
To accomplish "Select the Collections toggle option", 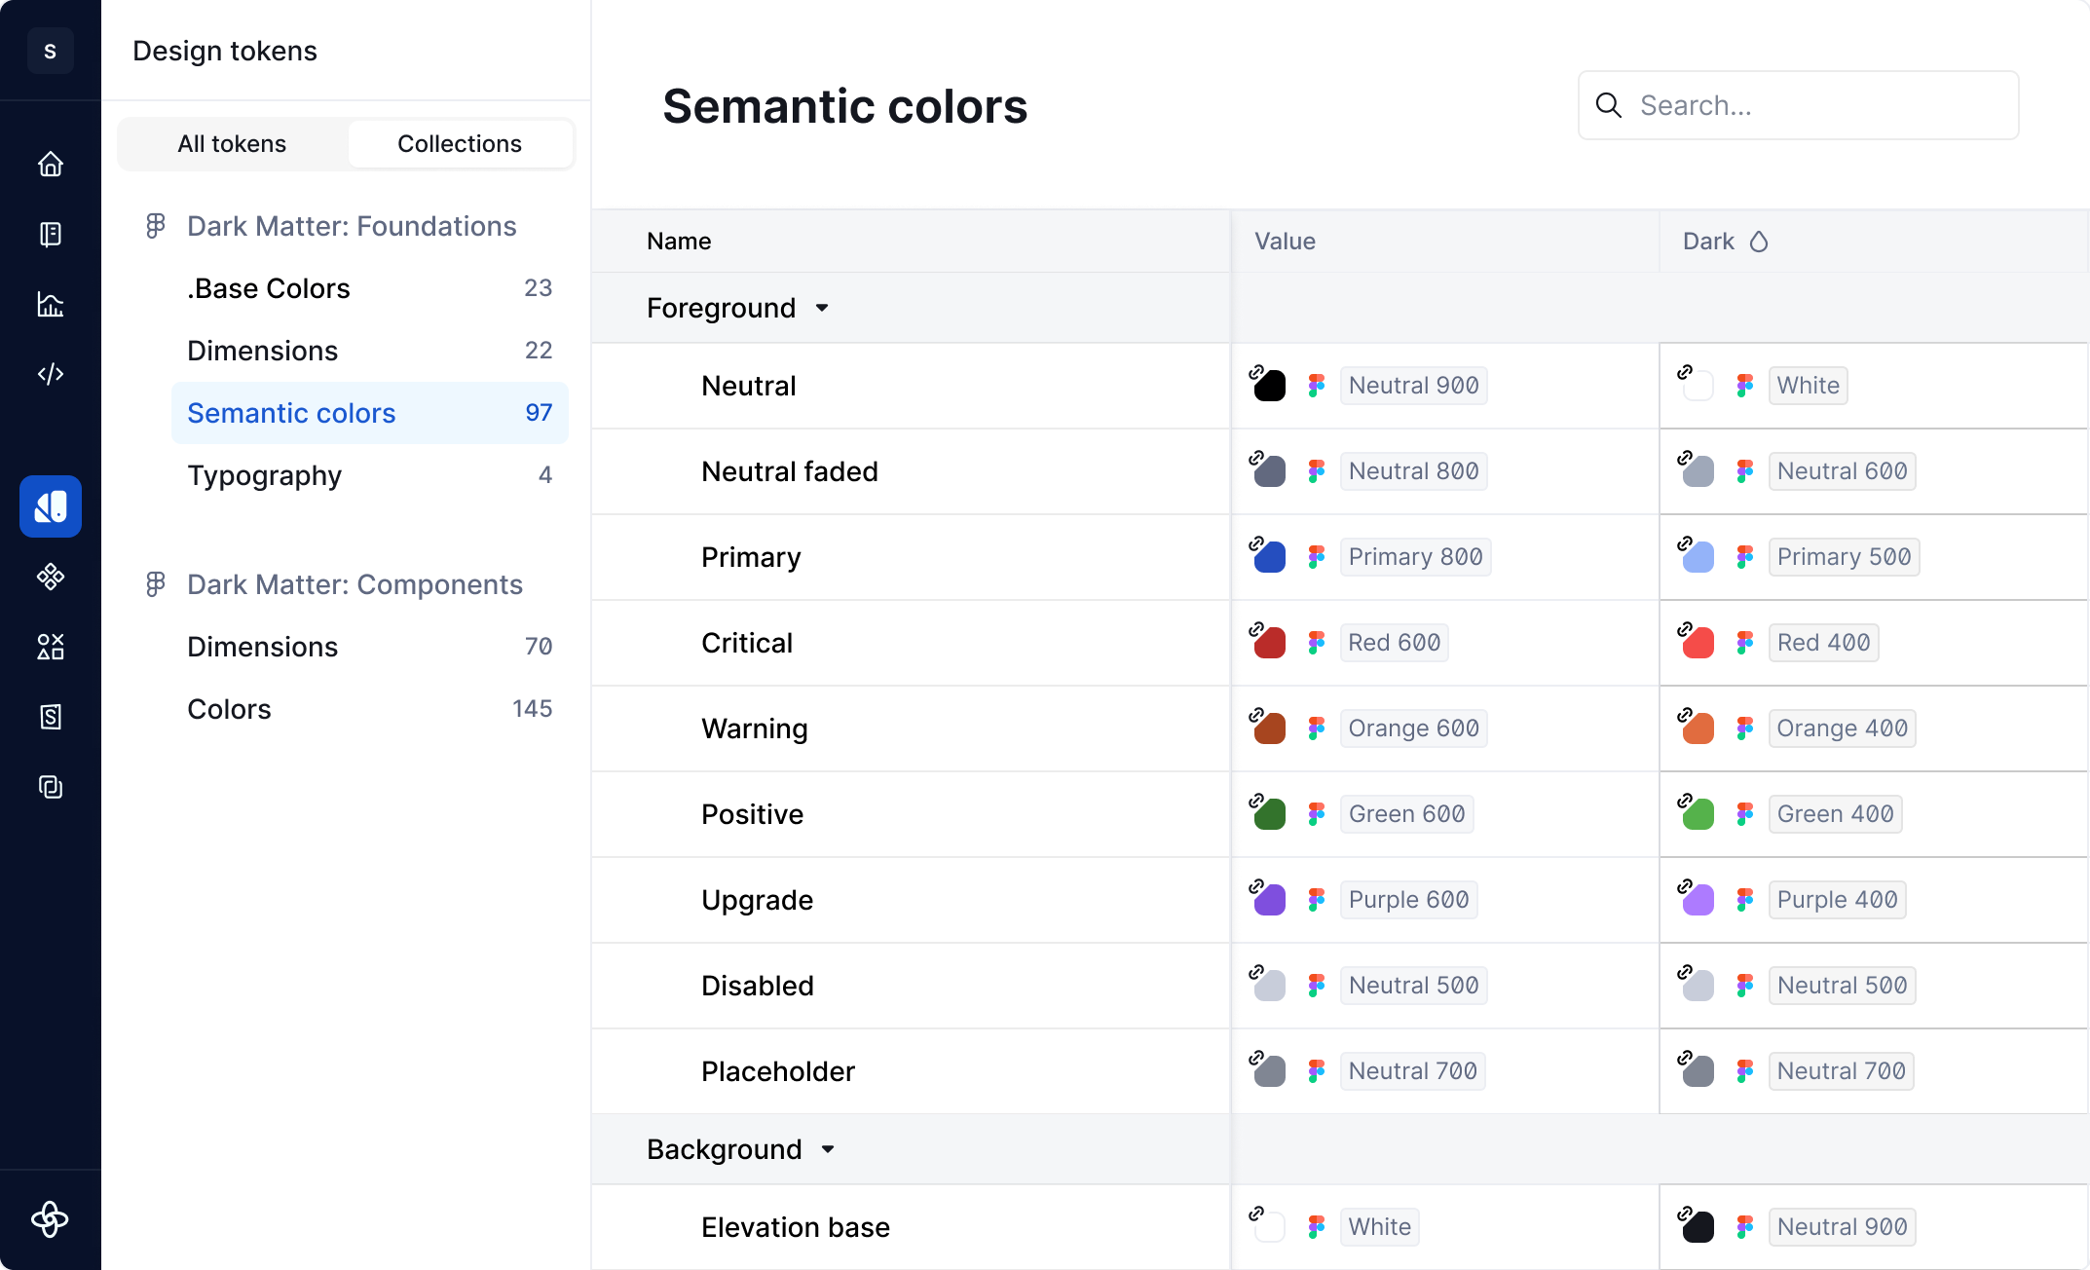I will (460, 143).
